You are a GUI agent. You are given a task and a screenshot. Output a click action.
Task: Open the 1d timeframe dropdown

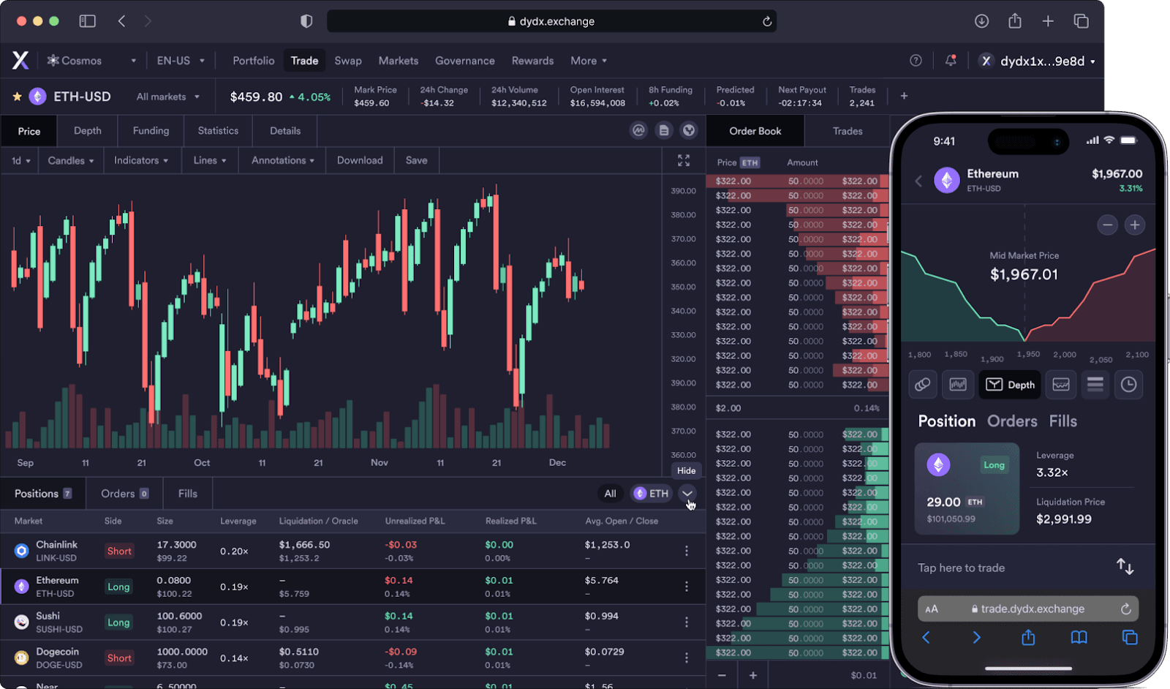click(20, 160)
